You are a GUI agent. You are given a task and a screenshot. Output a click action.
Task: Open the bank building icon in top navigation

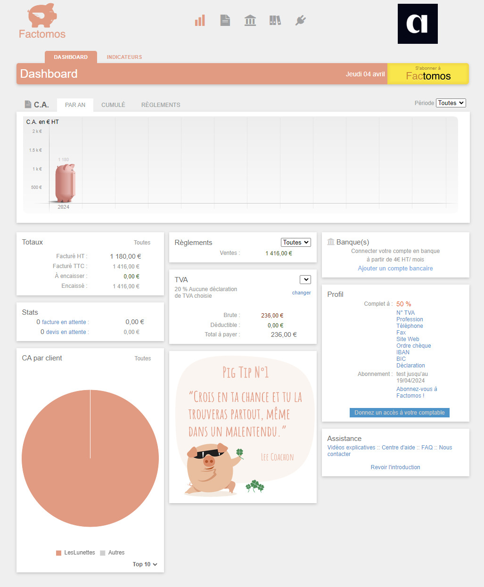point(250,20)
